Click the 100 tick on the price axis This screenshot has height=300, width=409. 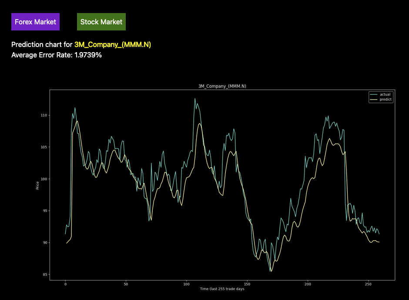pos(43,179)
